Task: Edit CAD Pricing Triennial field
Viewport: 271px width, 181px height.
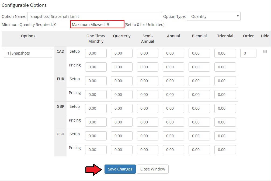Action: tap(225, 67)
